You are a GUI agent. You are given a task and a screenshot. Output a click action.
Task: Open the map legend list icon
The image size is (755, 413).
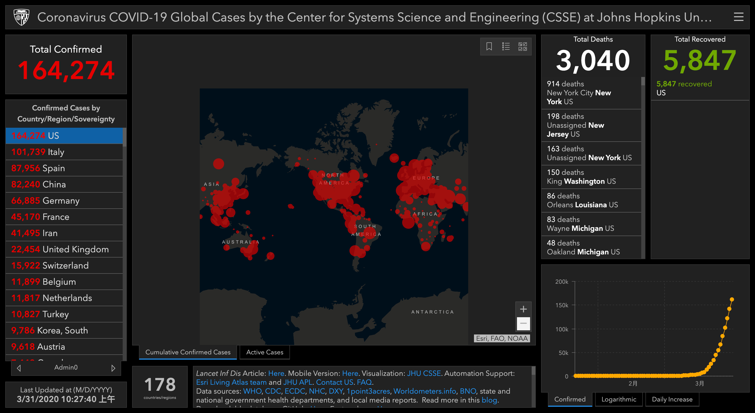(x=506, y=46)
